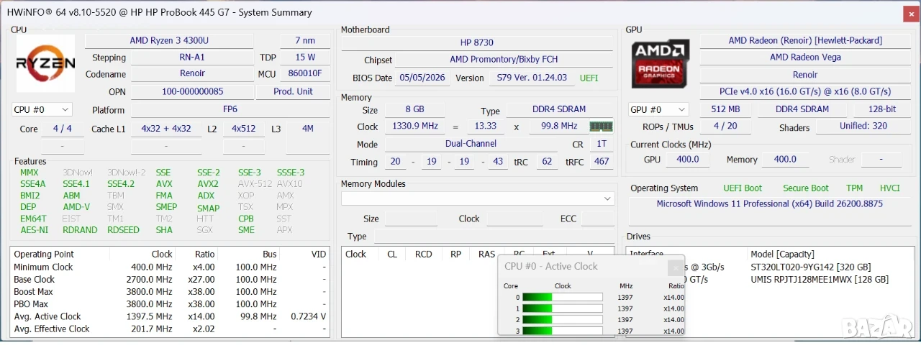Open the GPU #0 selector dropdown

point(658,109)
